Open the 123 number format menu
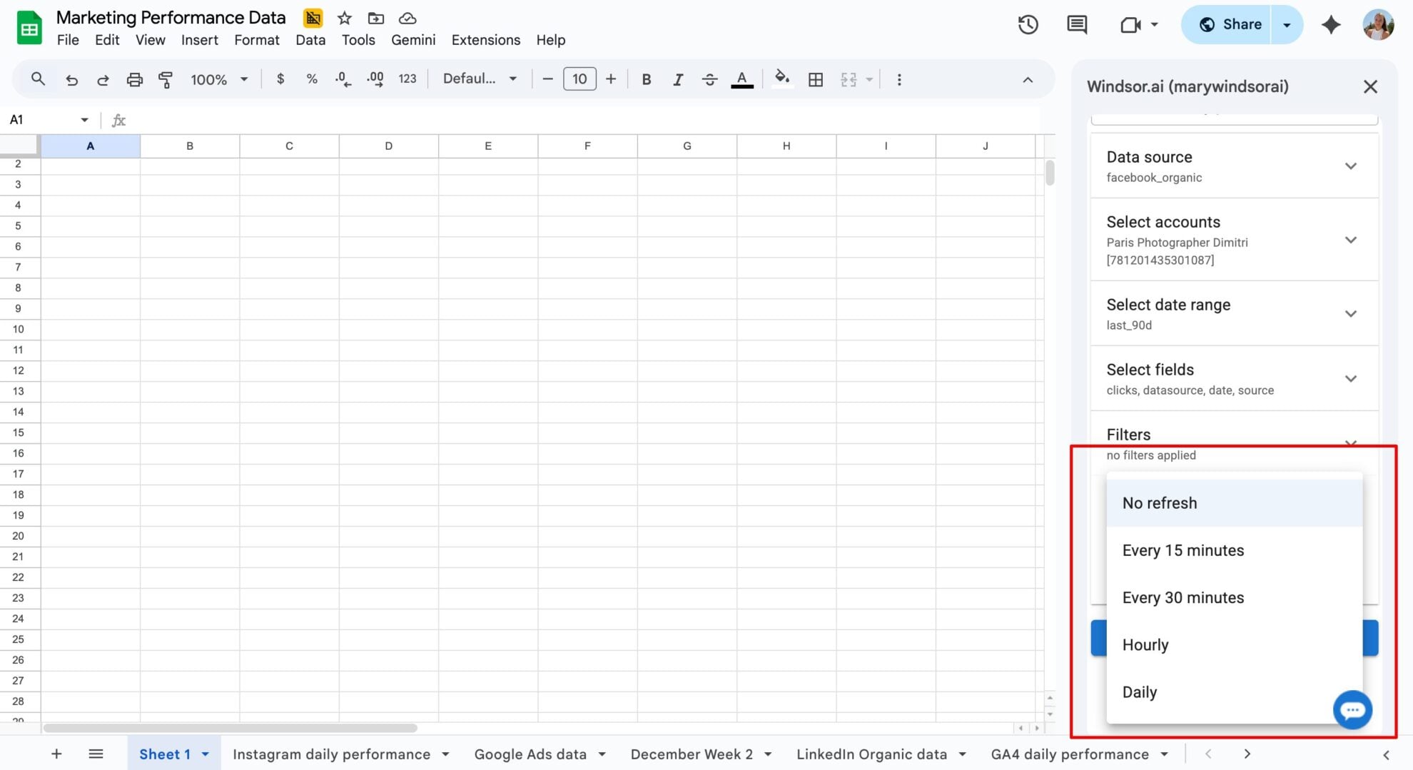1413x770 pixels. tap(407, 79)
